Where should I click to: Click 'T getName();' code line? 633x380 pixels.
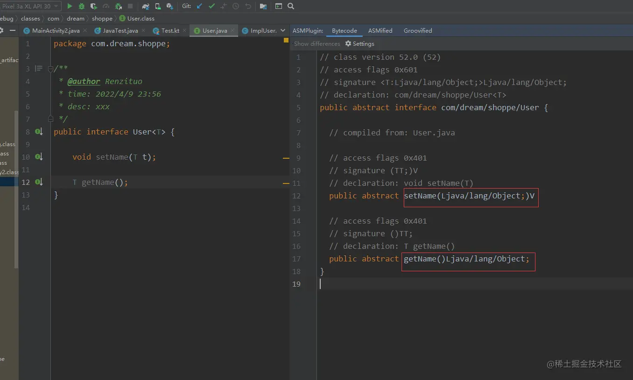click(100, 182)
